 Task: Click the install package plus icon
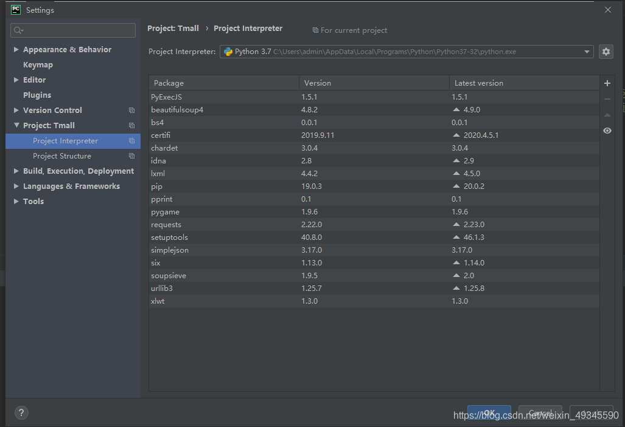[x=607, y=83]
